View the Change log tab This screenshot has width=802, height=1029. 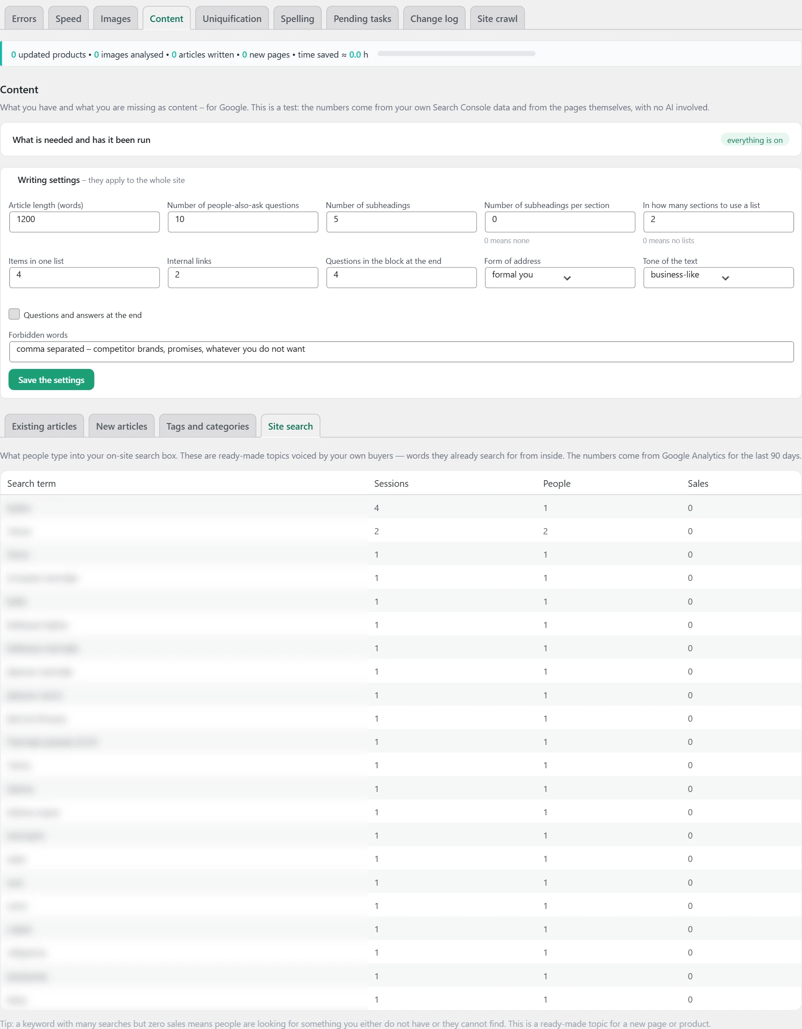[434, 18]
